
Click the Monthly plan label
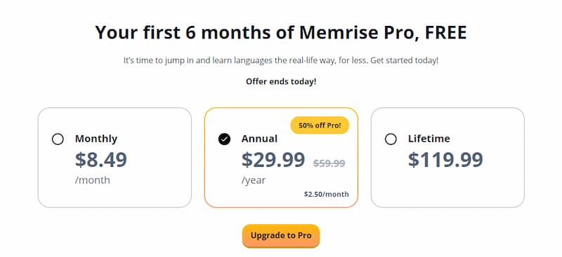[96, 139]
